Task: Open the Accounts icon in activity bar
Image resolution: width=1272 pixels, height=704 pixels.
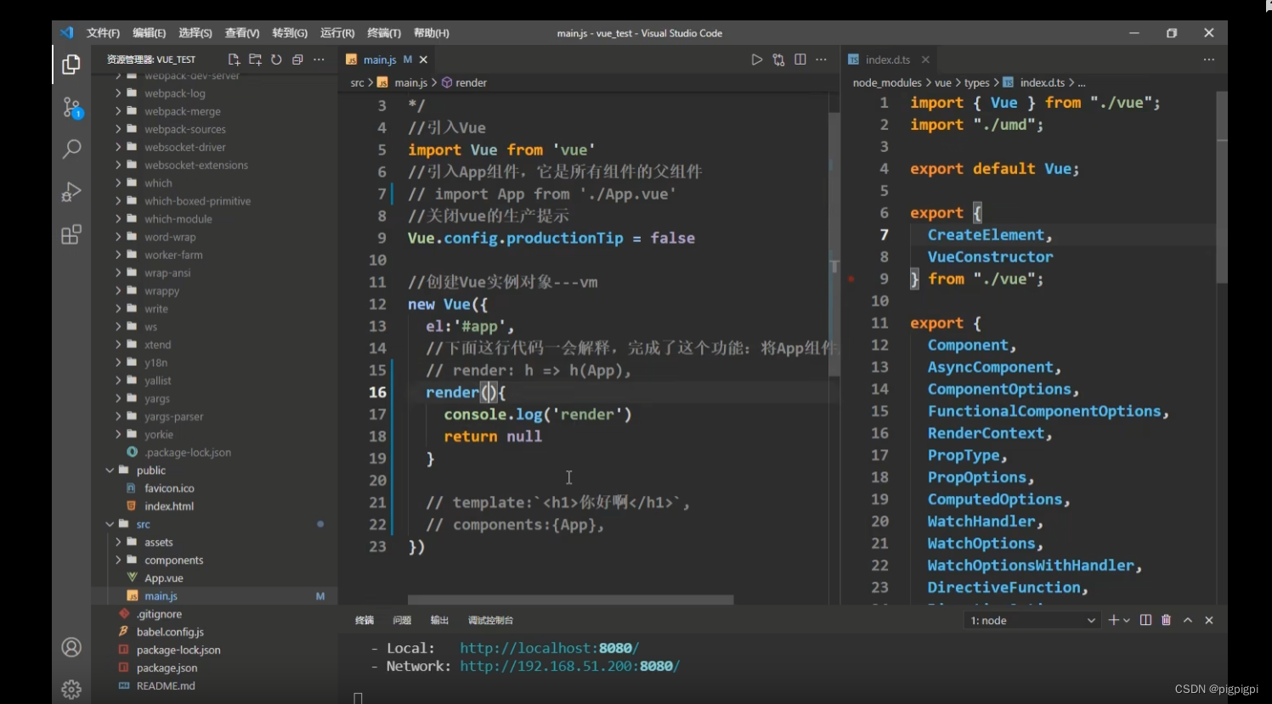Action: click(x=71, y=647)
